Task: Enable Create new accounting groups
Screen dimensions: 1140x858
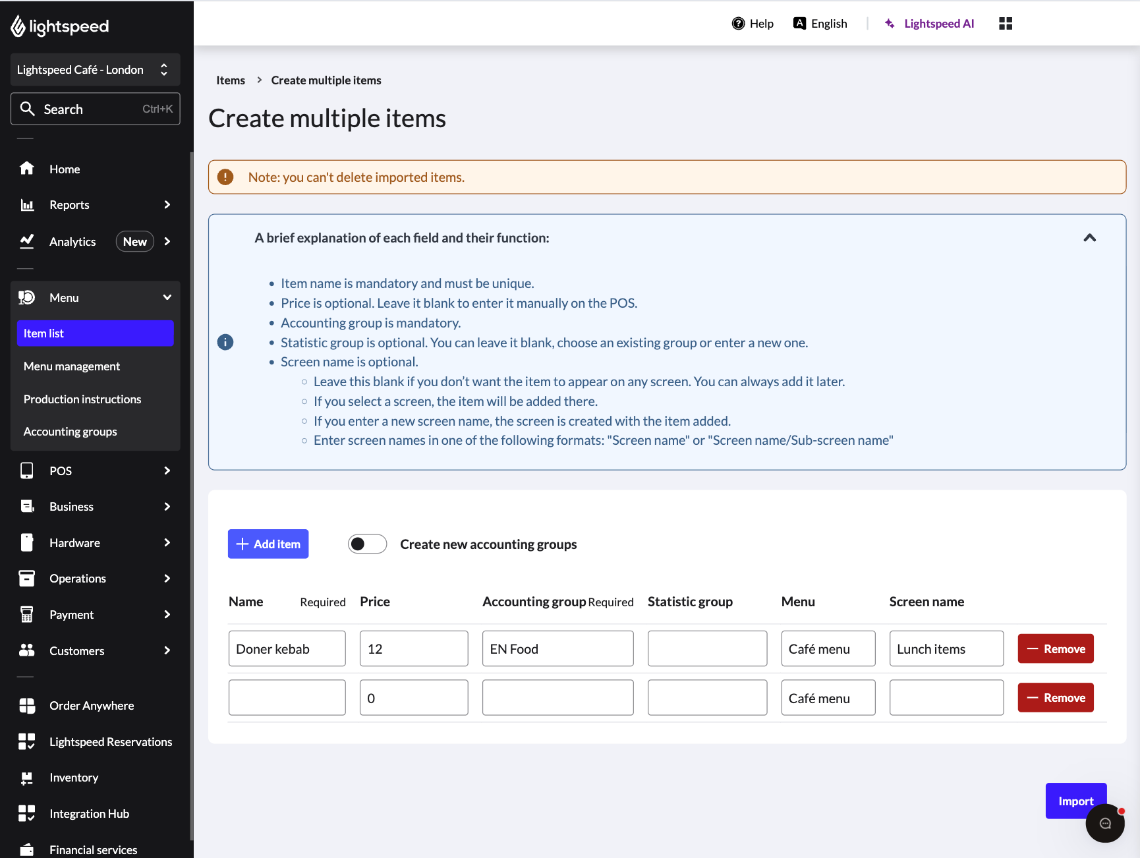Action: click(367, 544)
